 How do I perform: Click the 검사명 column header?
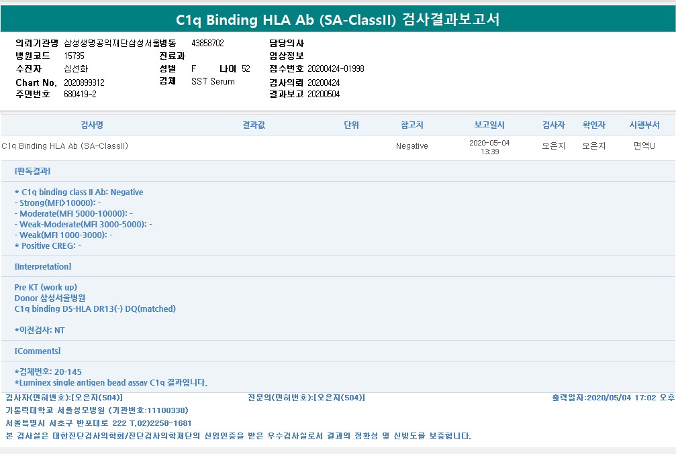click(91, 125)
